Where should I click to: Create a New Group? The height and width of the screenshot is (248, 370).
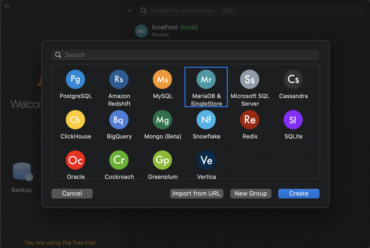pos(251,193)
